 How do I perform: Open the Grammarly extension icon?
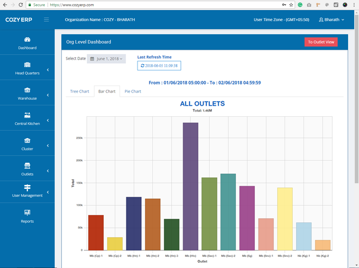[x=300, y=5]
